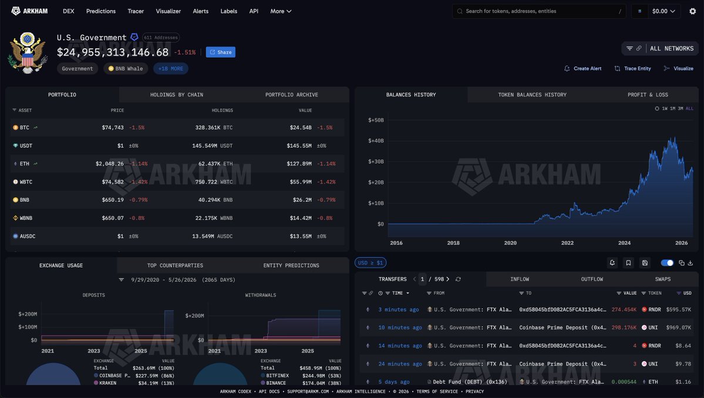This screenshot has width=704, height=398.
Task: Open the '3 minutes ago' transfer timestamp
Action: tap(398, 309)
